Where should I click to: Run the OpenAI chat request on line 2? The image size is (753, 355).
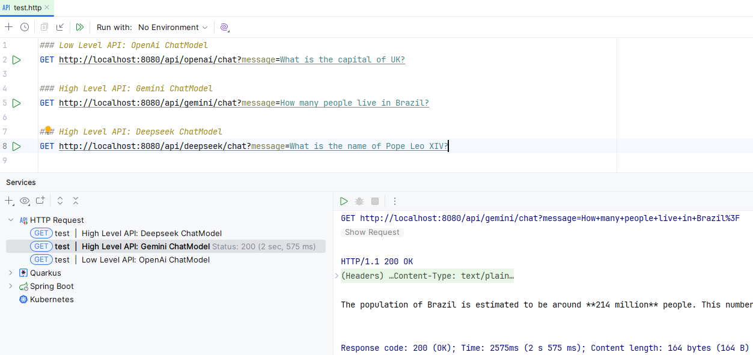point(16,60)
